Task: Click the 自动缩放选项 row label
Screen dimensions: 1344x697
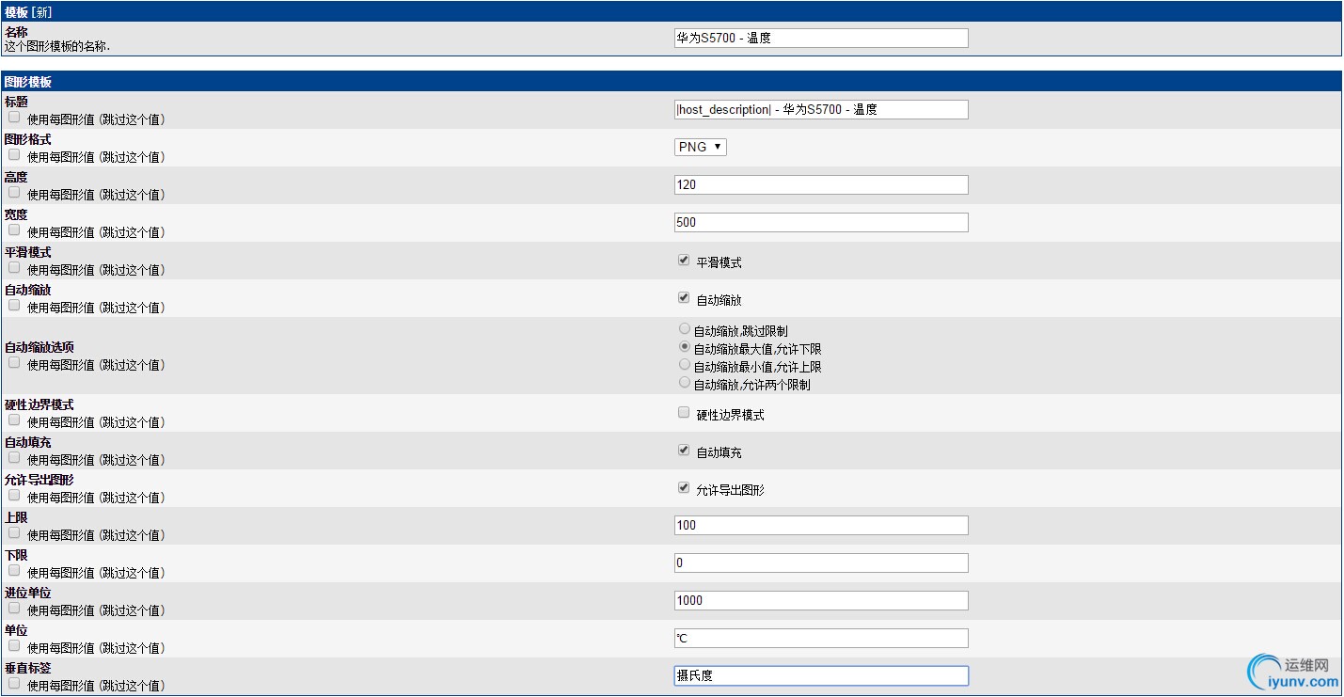Action: click(40, 347)
